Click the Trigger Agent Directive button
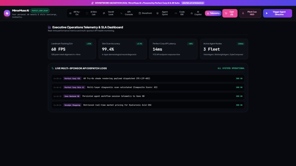This screenshot has height=166, width=296. click(x=277, y=13)
